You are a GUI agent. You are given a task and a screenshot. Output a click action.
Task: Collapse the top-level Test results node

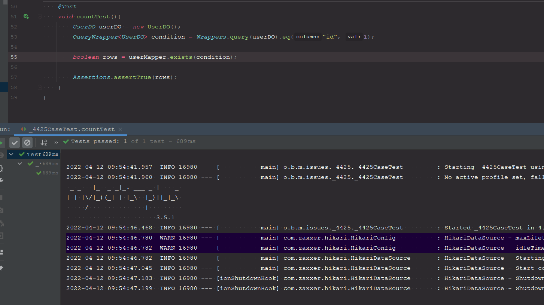point(11,154)
